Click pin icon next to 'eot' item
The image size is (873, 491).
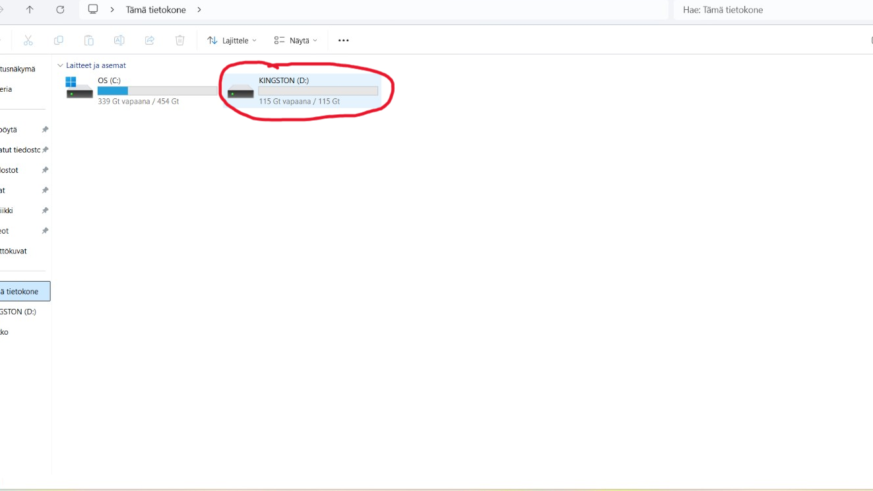(45, 231)
